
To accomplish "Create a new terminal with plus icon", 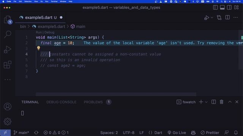I will [x=201, y=102].
